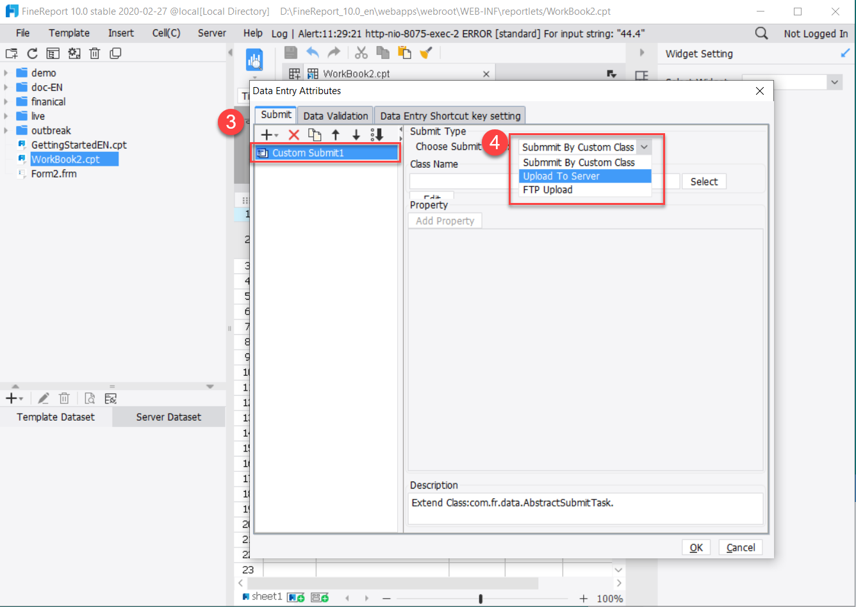
Task: Confirm dialog with OK button
Action: point(696,547)
